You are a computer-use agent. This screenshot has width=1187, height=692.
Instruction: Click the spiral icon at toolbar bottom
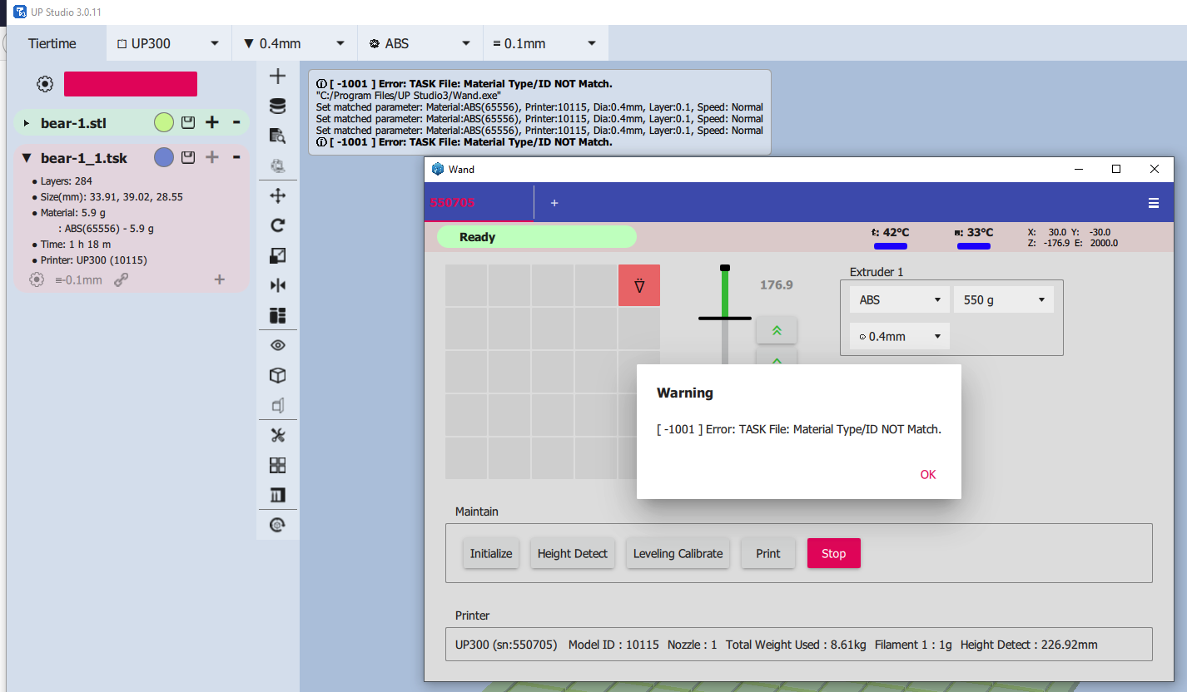pyautogui.click(x=278, y=525)
